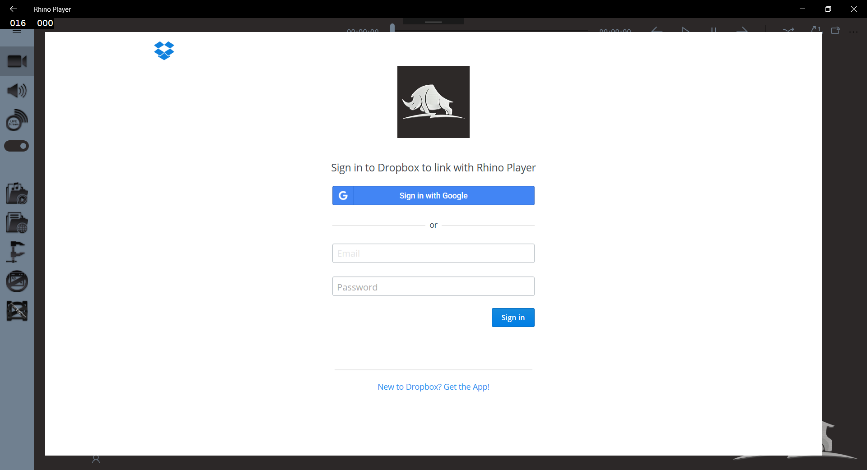
Task: Open the music folder refresh icon
Action: point(17,194)
